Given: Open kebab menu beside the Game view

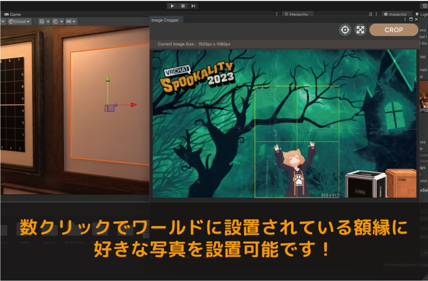Looking at the screenshot, I should pyautogui.click(x=277, y=14).
